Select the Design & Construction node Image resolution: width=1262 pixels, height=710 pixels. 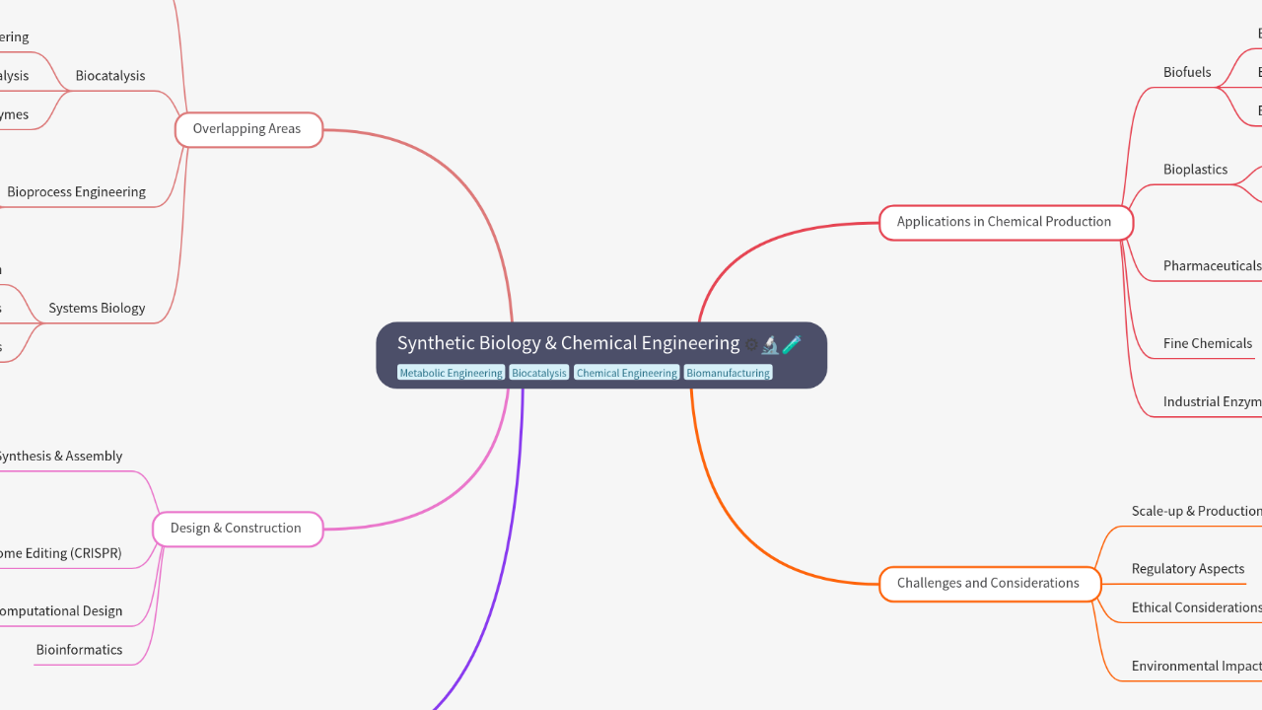click(237, 529)
